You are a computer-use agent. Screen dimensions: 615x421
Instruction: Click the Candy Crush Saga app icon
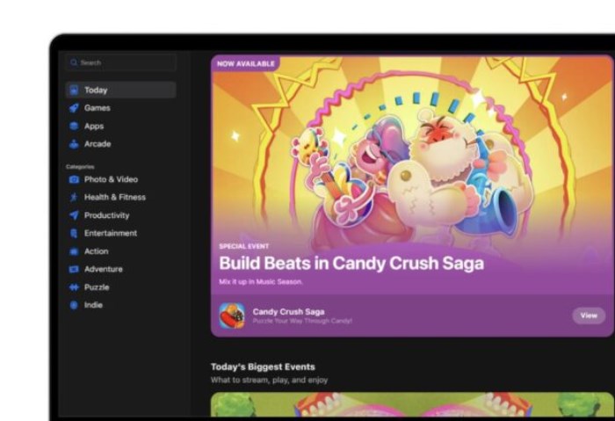(x=232, y=316)
